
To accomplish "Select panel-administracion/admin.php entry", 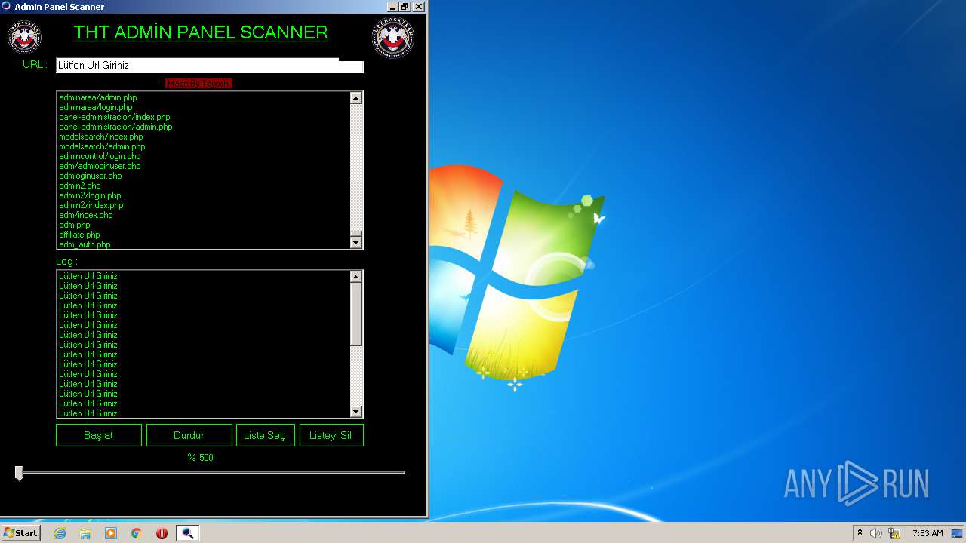I will tap(115, 127).
